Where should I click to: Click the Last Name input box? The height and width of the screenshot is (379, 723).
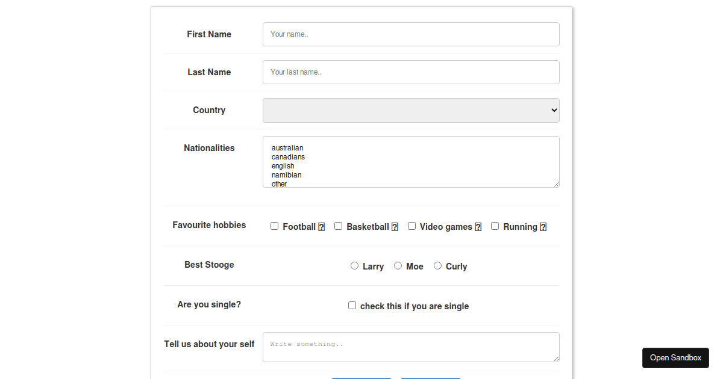[411, 72]
